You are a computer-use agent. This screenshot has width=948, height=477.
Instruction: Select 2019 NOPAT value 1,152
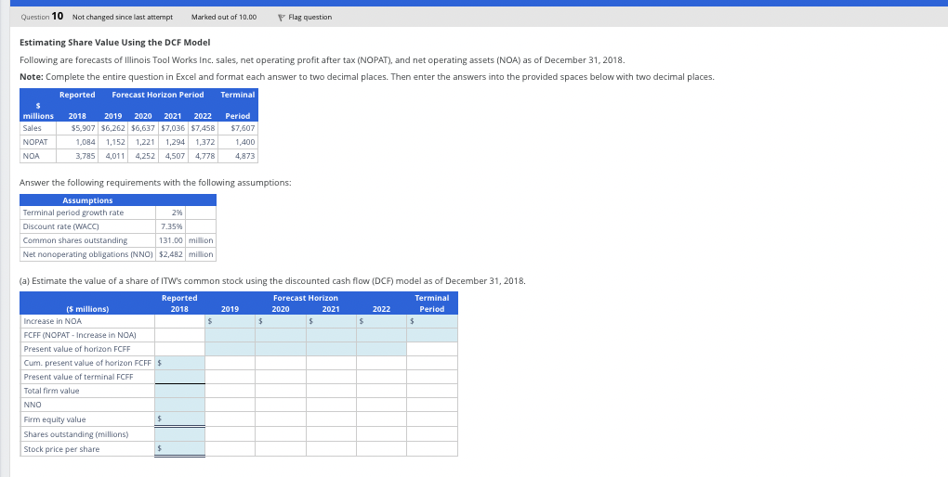point(115,142)
